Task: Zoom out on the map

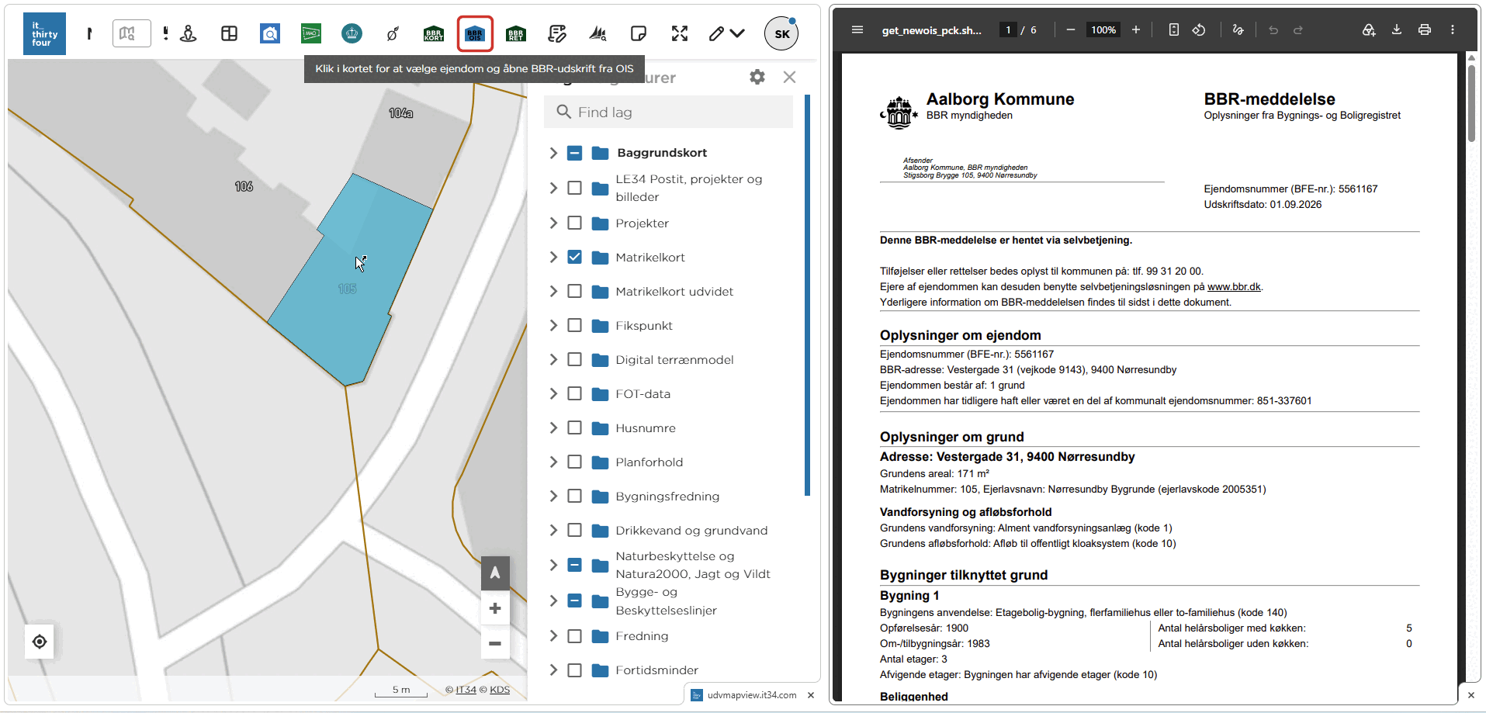Action: [x=495, y=643]
